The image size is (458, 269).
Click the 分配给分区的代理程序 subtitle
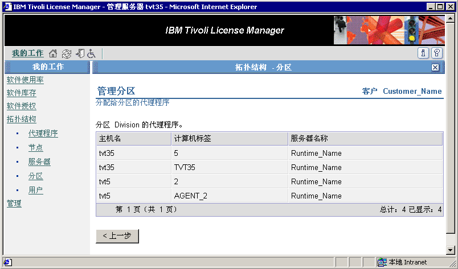133,103
